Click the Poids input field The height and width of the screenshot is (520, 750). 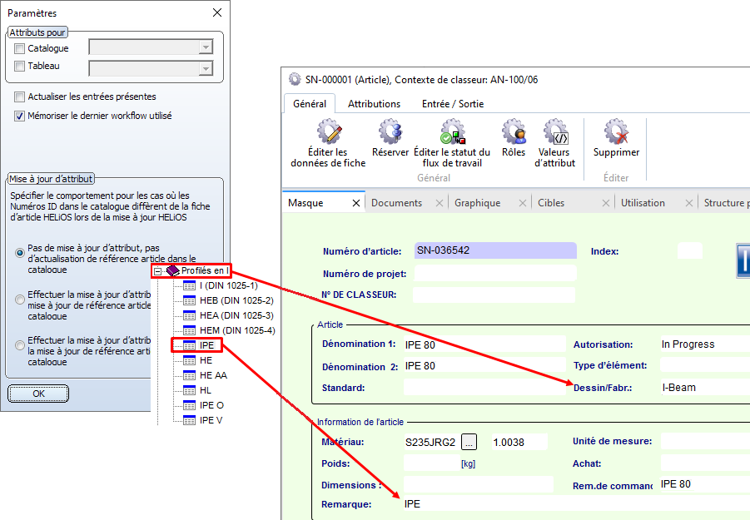click(431, 463)
